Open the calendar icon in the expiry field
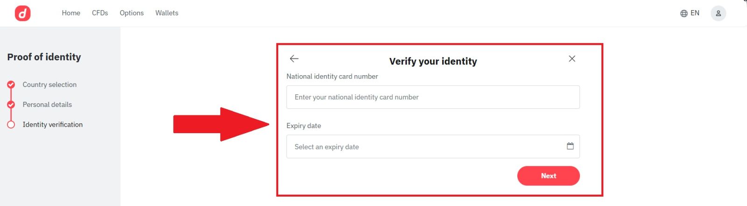This screenshot has width=747, height=206. click(570, 146)
